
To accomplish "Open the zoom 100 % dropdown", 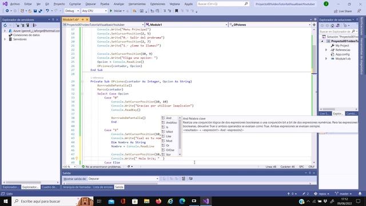I will click(69, 167).
